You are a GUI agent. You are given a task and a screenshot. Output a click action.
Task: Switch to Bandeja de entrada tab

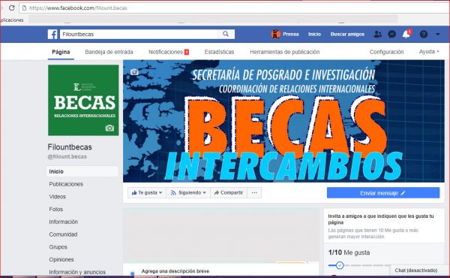(x=109, y=52)
